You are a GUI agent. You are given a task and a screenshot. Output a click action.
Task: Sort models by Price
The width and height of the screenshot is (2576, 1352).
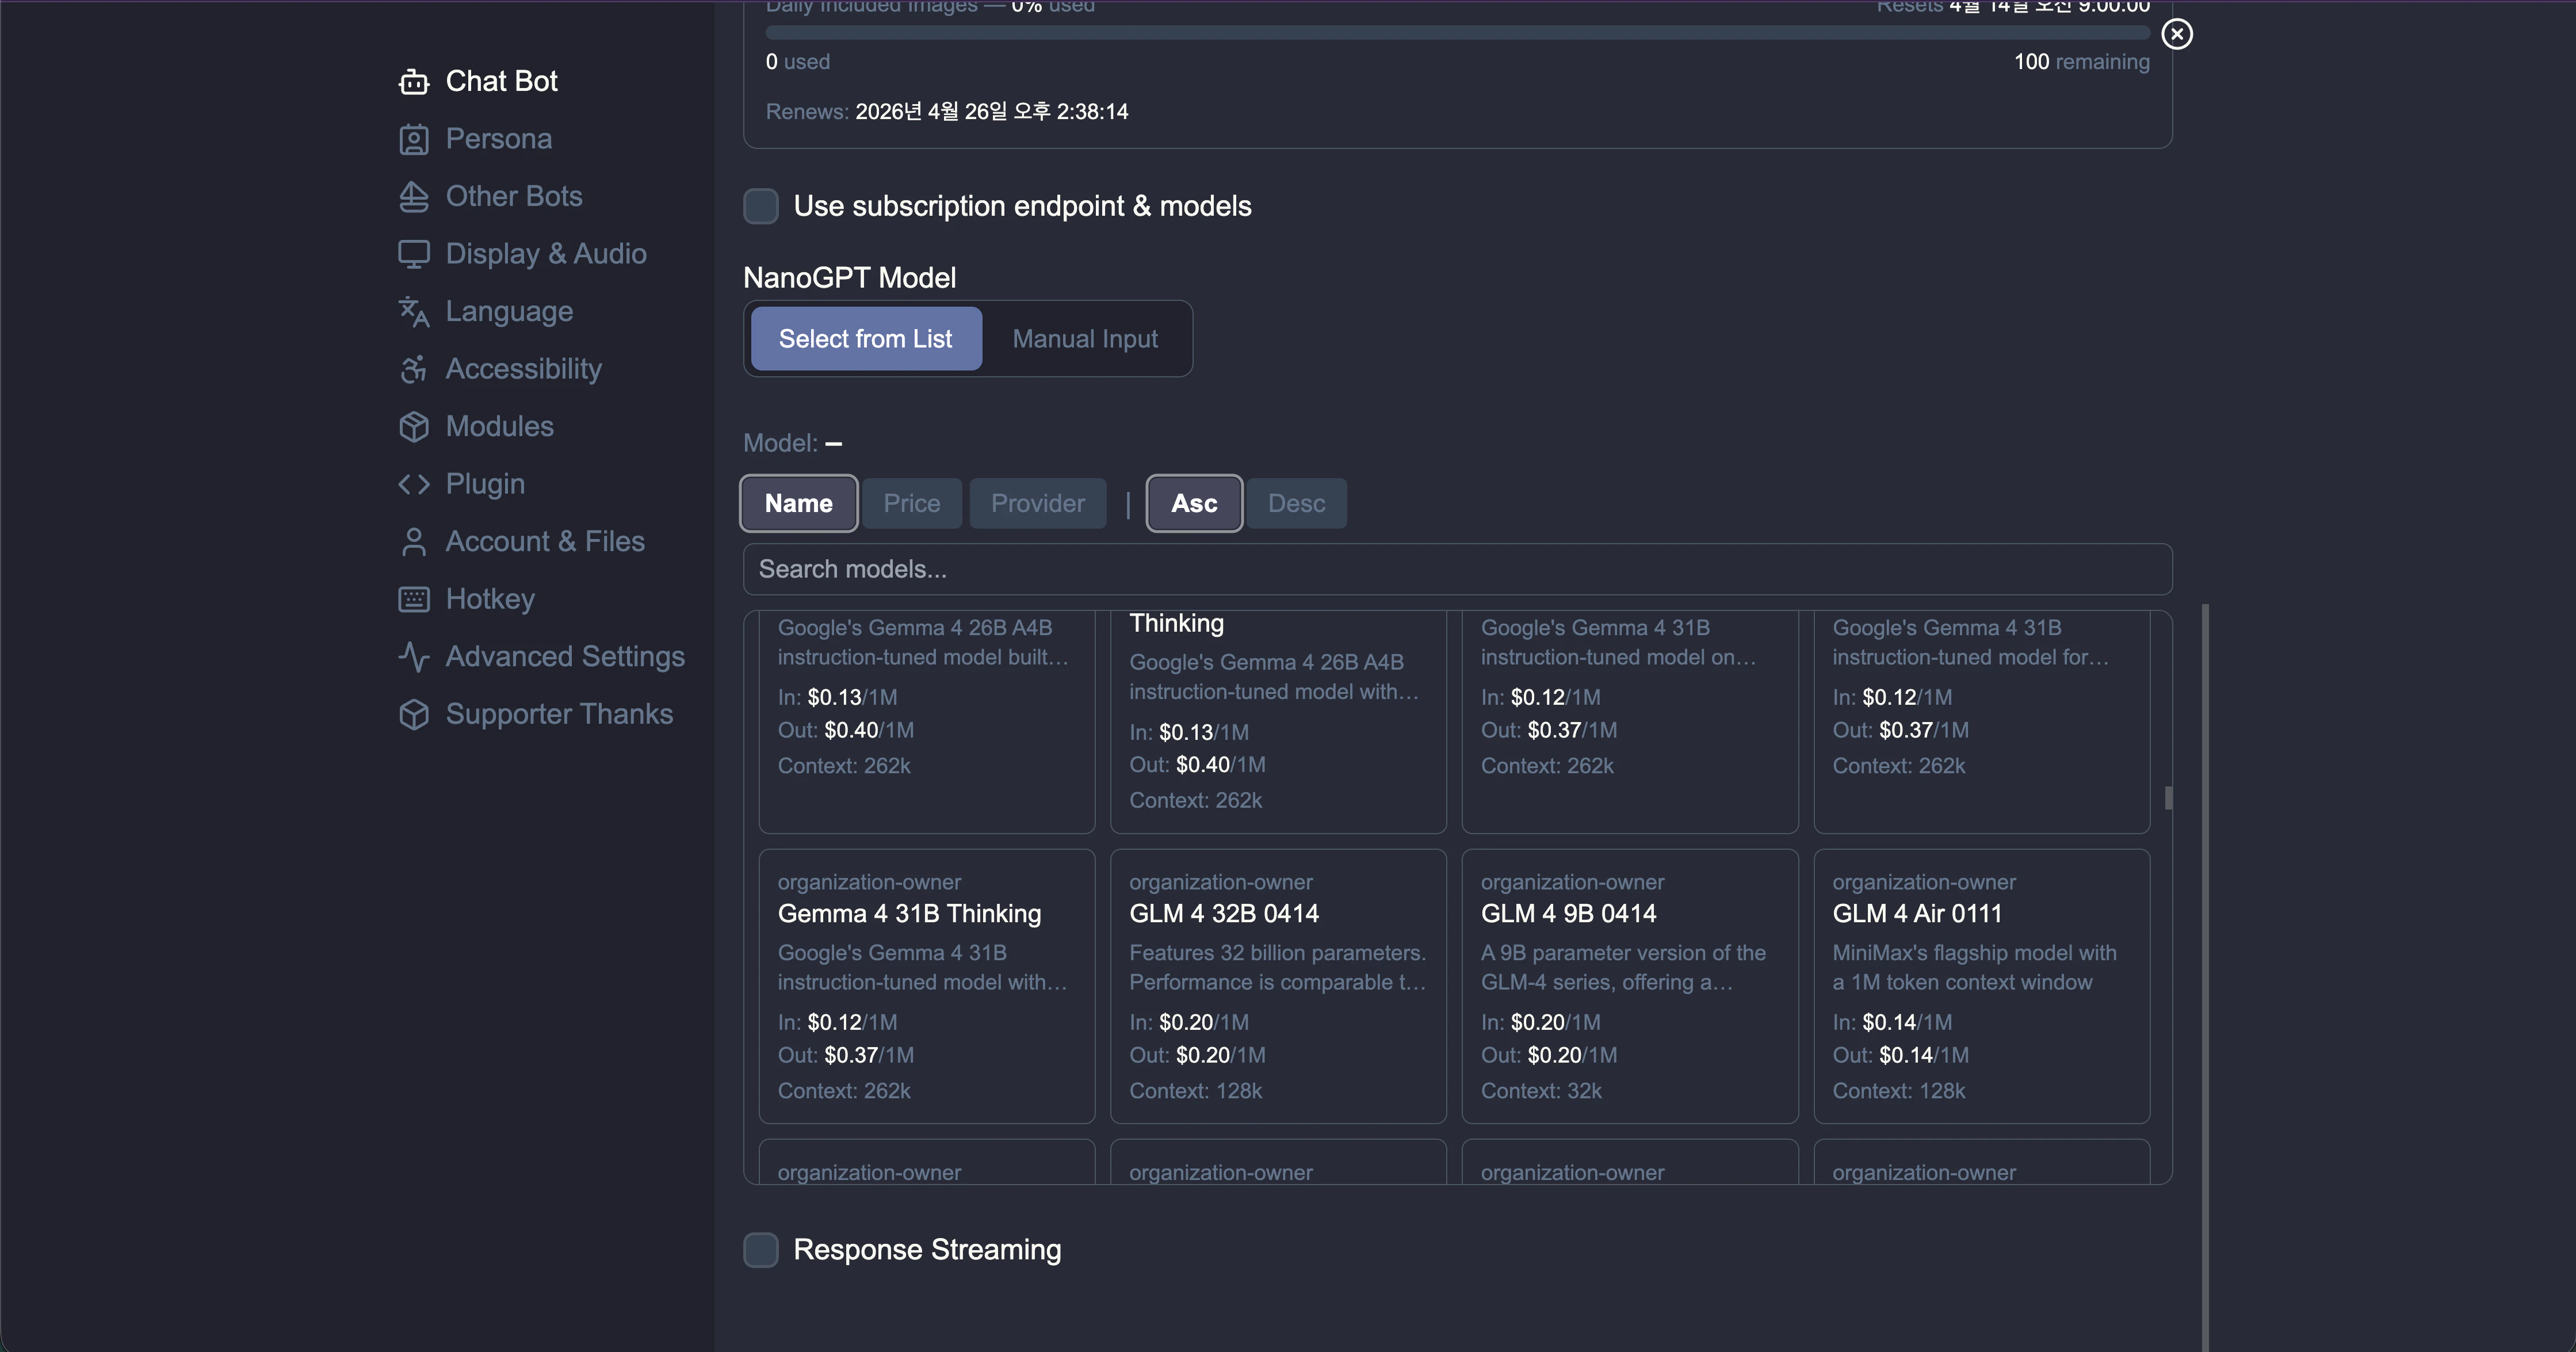coord(911,503)
